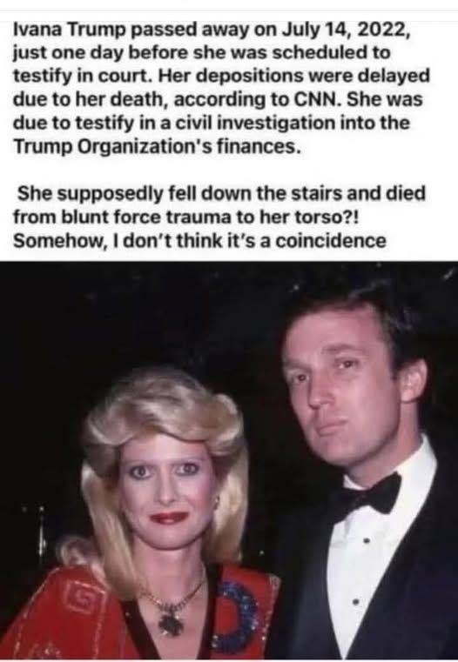Click the text "Somehow, I don't think it's a coincidence"
The width and height of the screenshot is (458, 662).
[199, 241]
